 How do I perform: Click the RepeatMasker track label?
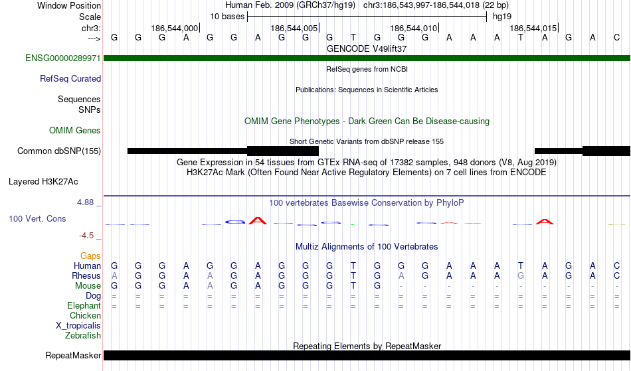click(x=73, y=356)
